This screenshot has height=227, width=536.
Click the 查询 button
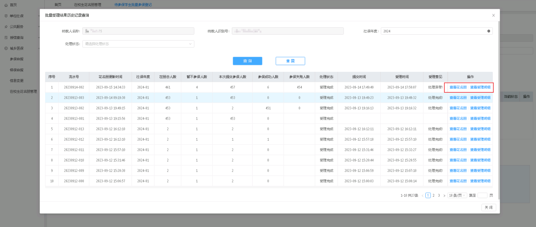coord(248,61)
